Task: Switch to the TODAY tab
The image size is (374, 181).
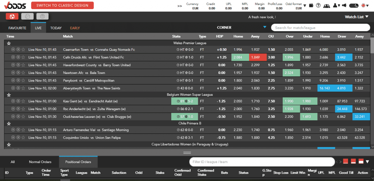Action: click(56, 28)
